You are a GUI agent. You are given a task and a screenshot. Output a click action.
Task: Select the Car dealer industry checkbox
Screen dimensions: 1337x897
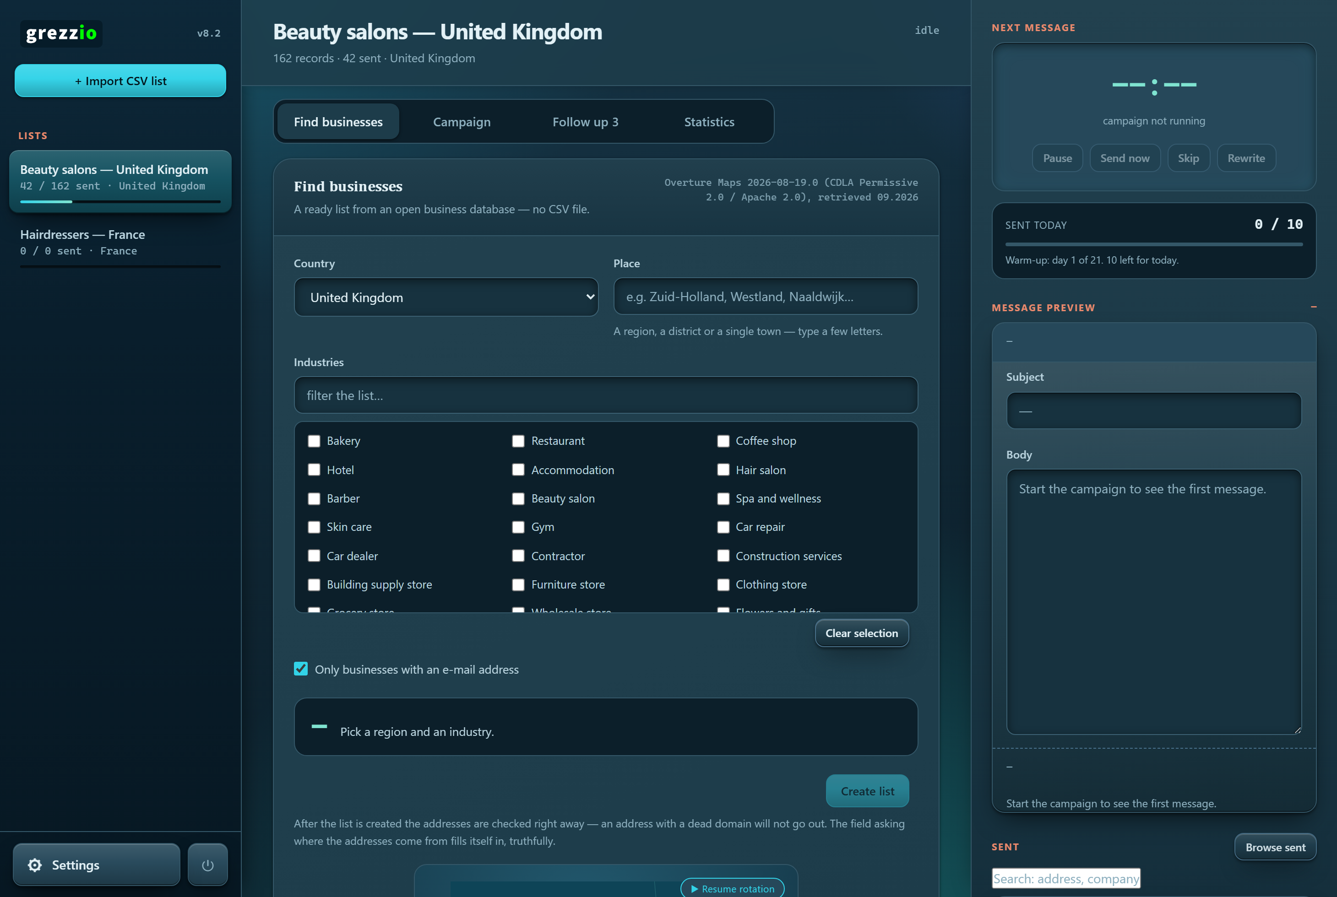point(314,556)
